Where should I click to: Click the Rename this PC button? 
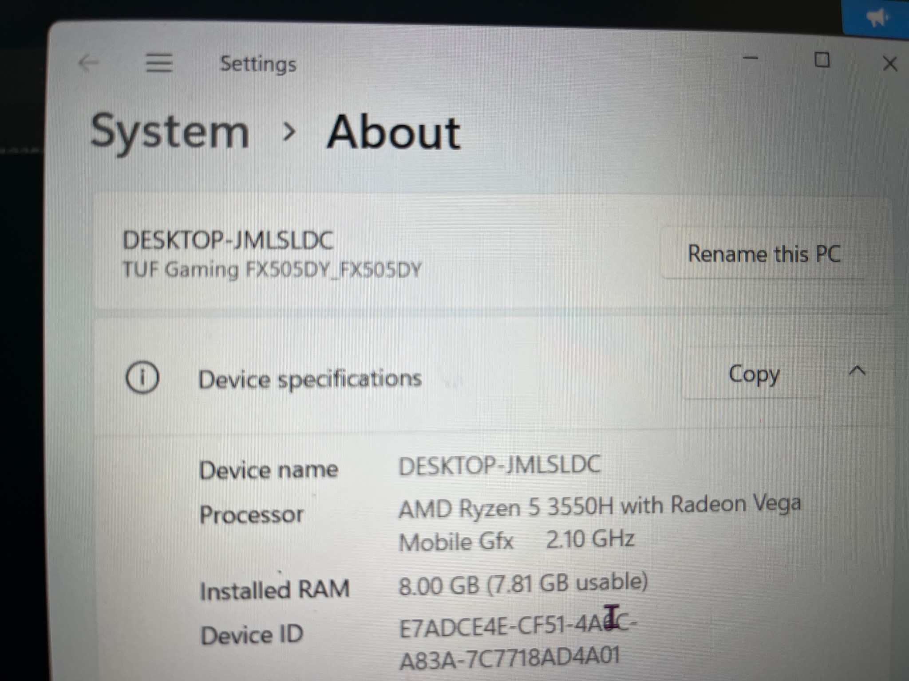pos(764,254)
